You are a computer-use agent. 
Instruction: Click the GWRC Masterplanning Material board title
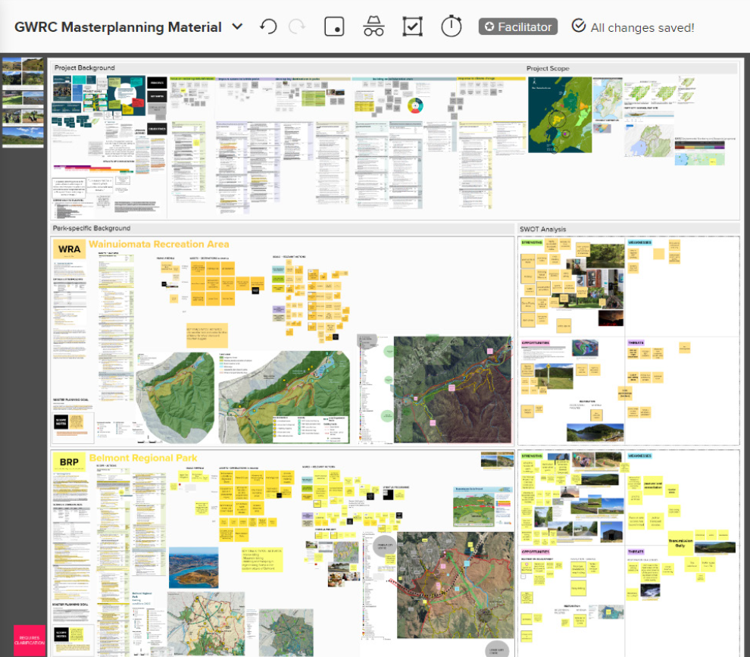tap(117, 27)
